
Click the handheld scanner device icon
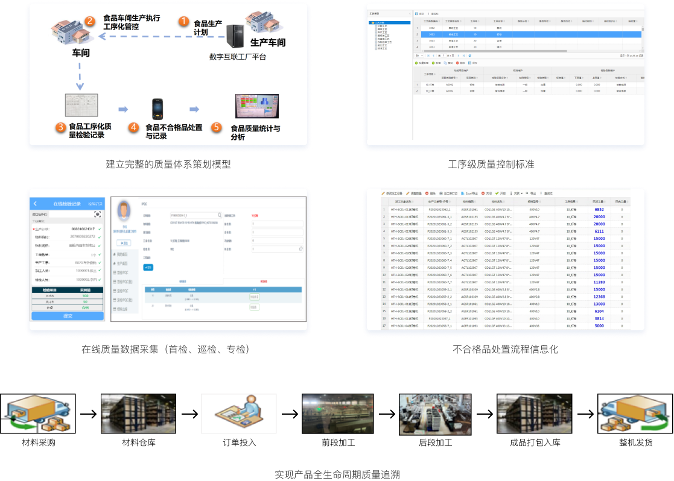157,108
